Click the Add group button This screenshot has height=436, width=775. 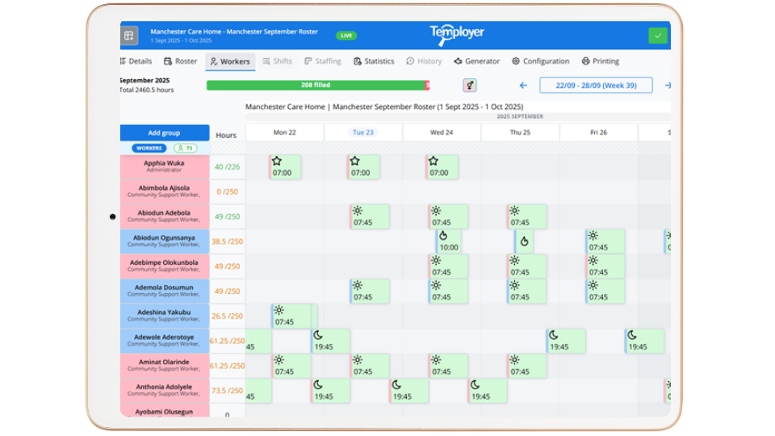tap(164, 133)
